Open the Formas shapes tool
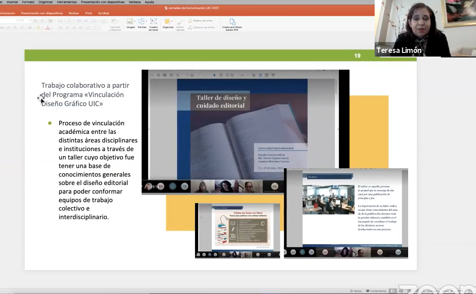This screenshot has width=476, height=294. pyautogui.click(x=142, y=22)
